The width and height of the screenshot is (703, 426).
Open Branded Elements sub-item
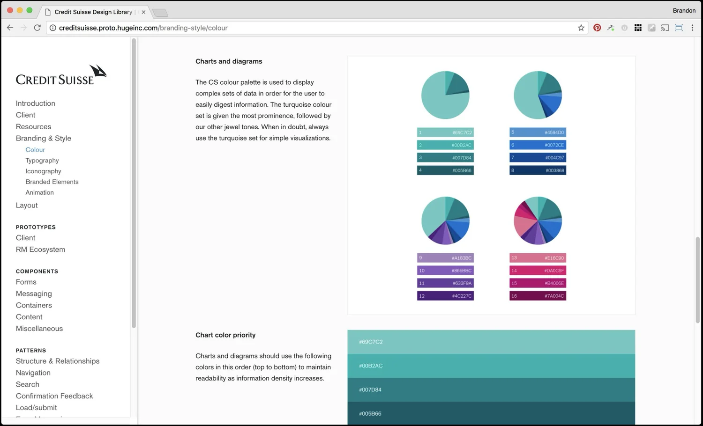click(x=52, y=182)
